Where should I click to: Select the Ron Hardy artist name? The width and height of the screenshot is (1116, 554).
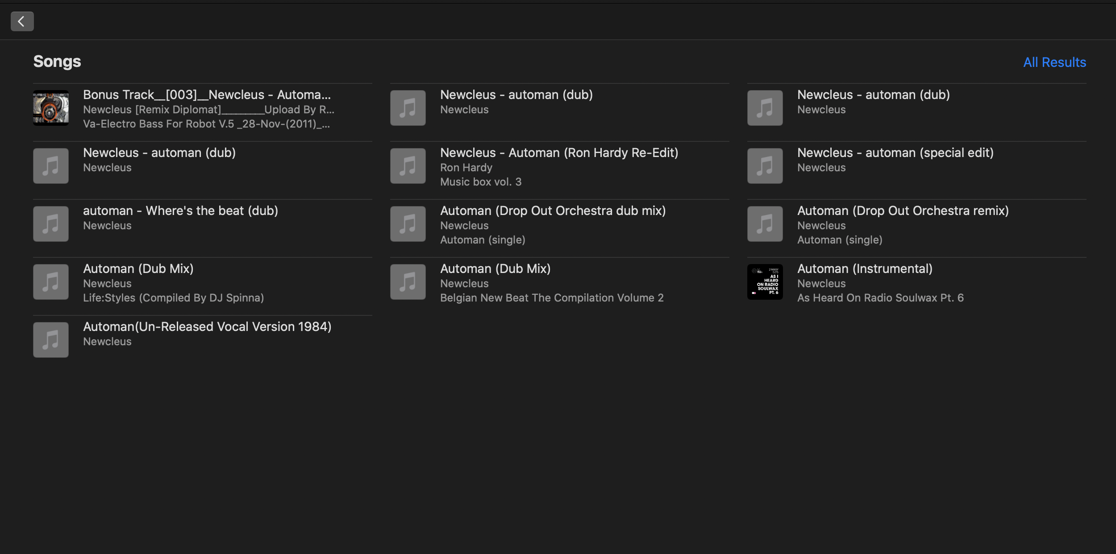point(466,168)
